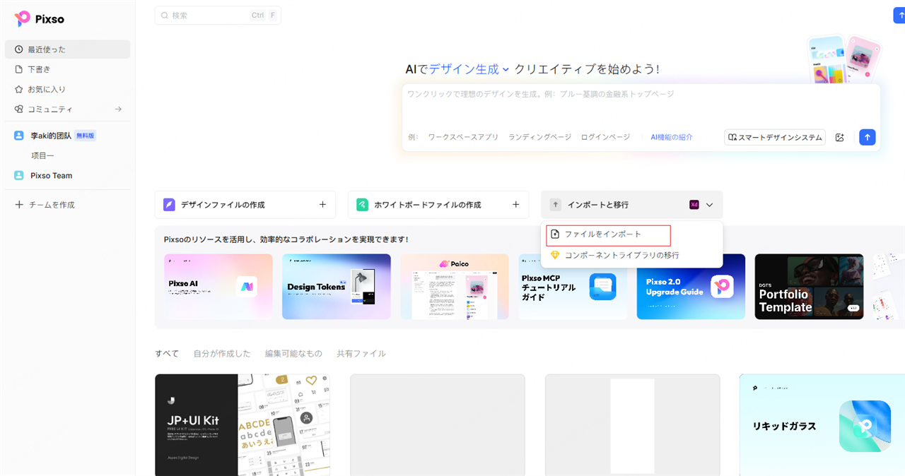905x476 pixels.
Task: Click the plus icon on ホワイトボードファイルの作成
Action: click(x=515, y=205)
